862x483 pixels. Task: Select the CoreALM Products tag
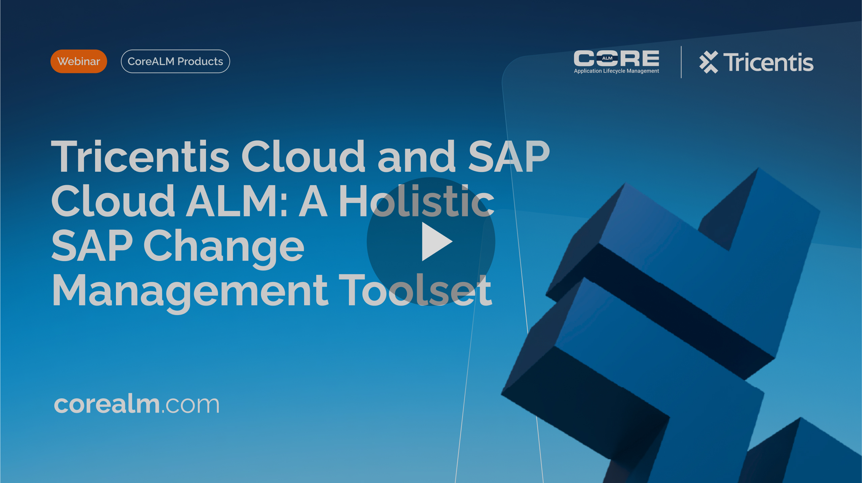coord(175,61)
